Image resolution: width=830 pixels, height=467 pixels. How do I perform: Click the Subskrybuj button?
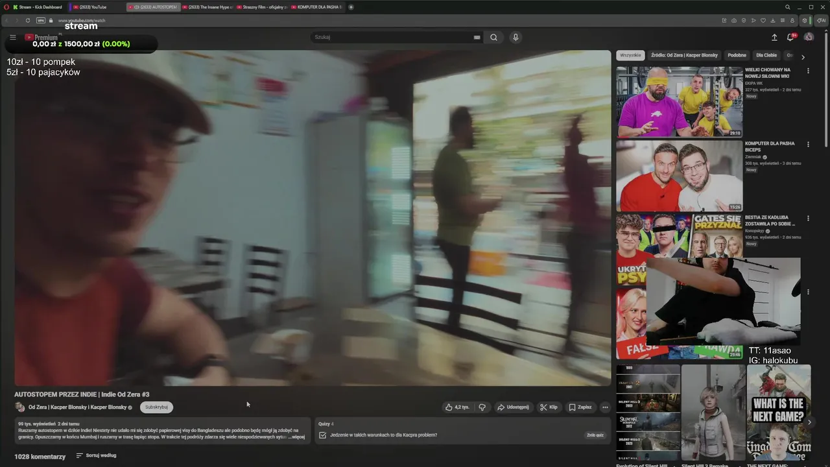click(x=156, y=407)
